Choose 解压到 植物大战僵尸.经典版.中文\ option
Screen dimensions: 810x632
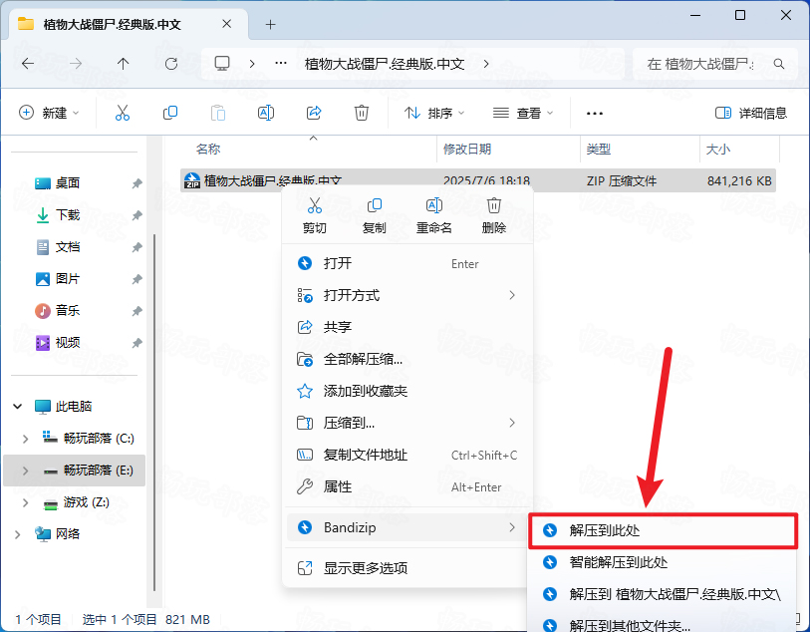(664, 594)
